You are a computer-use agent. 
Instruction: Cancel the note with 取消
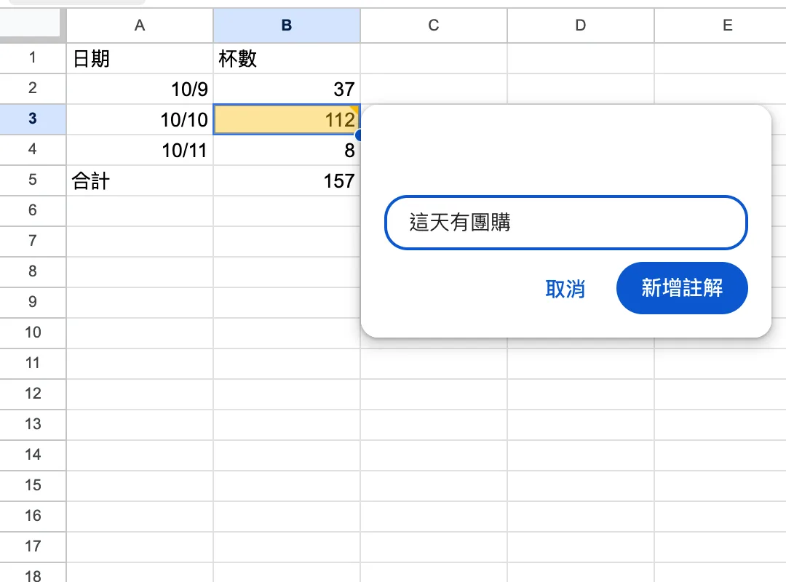(x=565, y=289)
